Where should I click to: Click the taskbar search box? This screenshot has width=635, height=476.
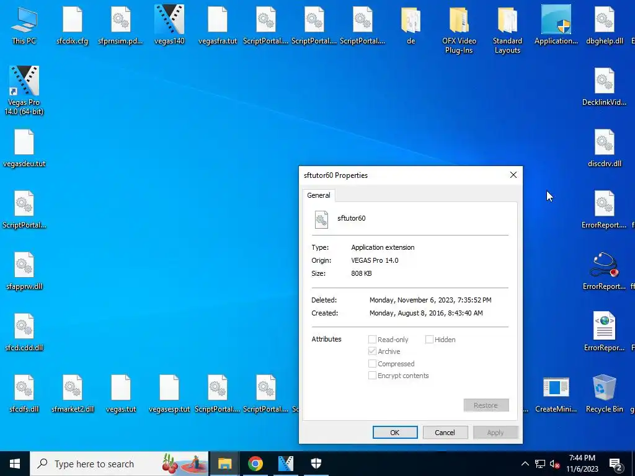[x=119, y=464]
